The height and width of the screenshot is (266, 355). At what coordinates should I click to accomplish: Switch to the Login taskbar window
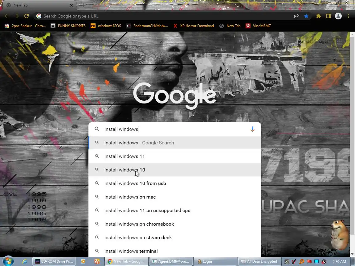[x=215, y=261]
